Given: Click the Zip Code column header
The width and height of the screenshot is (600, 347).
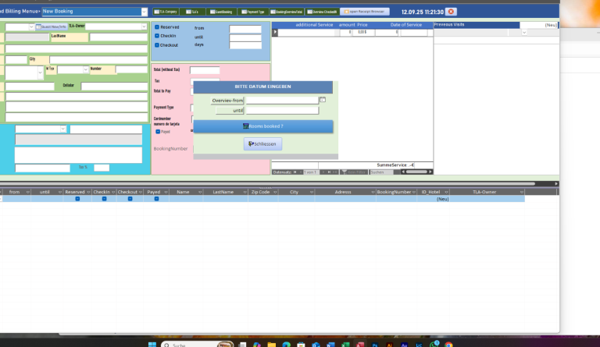Looking at the screenshot, I should (260, 192).
